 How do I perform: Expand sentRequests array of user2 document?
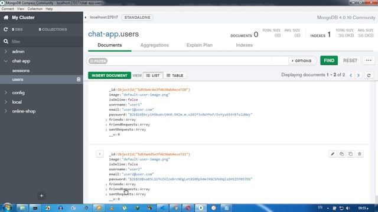click(x=106, y=194)
